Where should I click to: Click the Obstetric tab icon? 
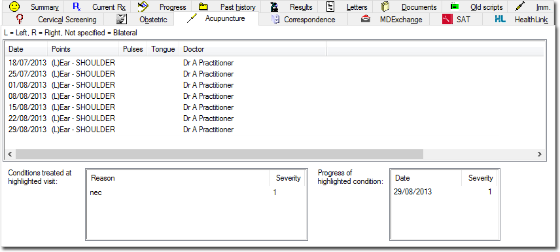[x=122, y=19]
